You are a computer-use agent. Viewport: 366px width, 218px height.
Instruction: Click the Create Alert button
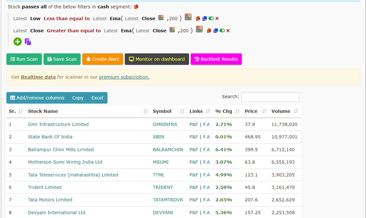103,59
